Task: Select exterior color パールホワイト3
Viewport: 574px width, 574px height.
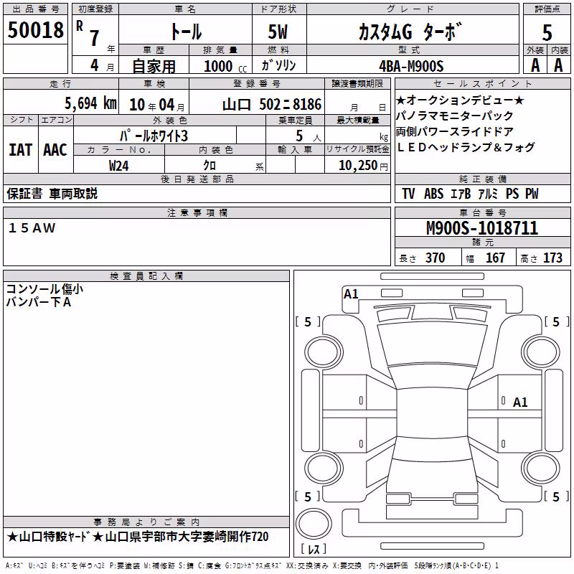Action: coord(154,136)
